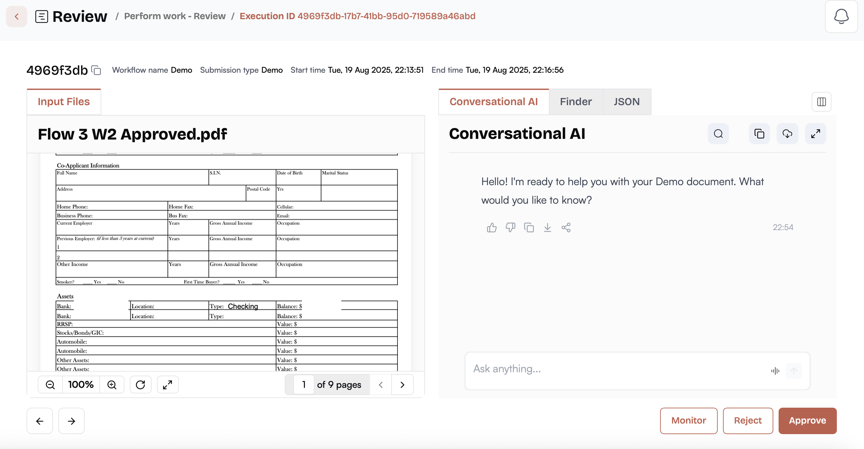Expand the Conversational AI panel to fullscreen
The image size is (864, 449).
point(815,134)
